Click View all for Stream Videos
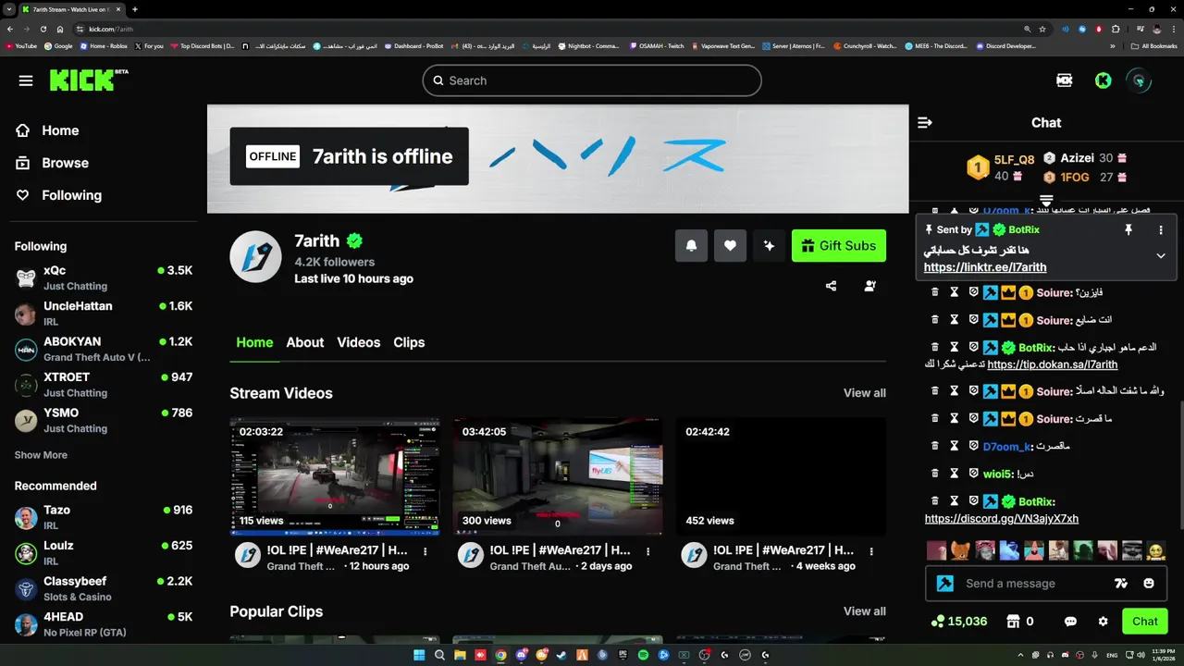1184x666 pixels. pos(864,393)
